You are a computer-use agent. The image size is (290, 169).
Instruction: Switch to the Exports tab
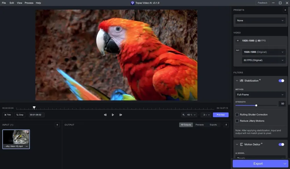pyautogui.click(x=213, y=125)
